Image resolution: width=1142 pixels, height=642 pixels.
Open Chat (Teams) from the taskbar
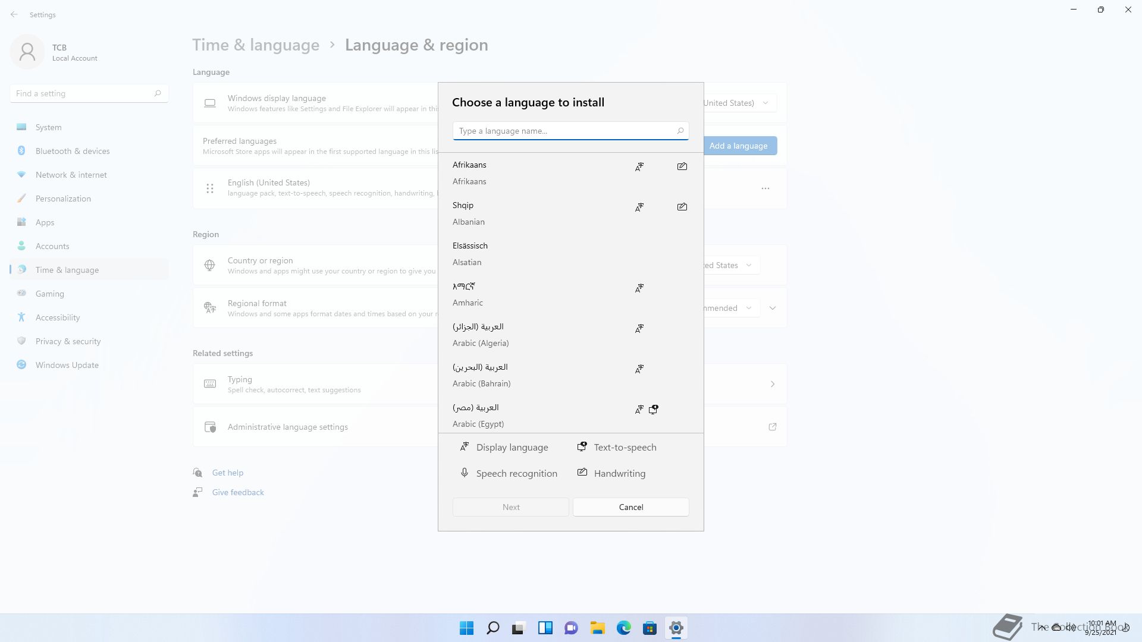coord(571,628)
